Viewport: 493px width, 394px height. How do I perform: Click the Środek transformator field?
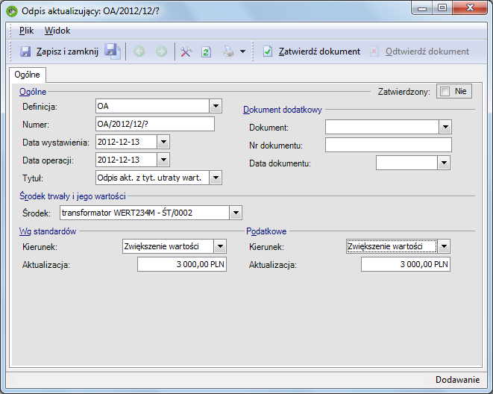pos(145,213)
